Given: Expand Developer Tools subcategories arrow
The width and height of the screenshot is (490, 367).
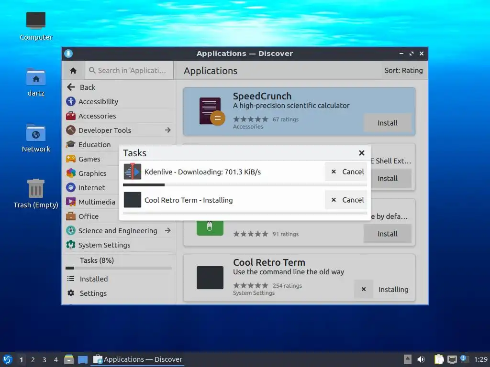Looking at the screenshot, I should [168, 130].
